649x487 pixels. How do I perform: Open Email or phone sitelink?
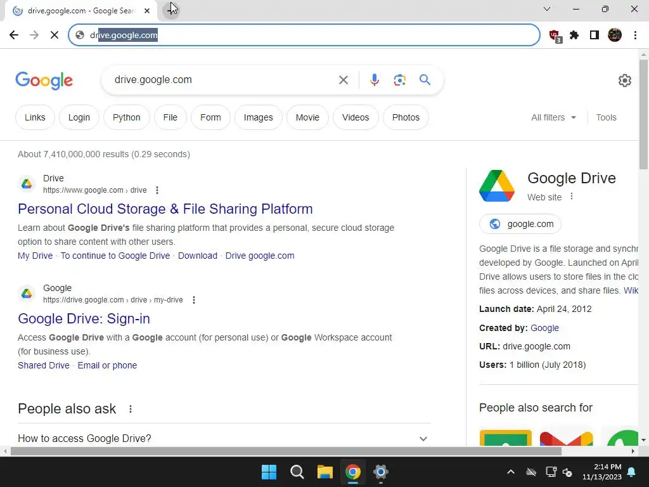[x=107, y=365]
